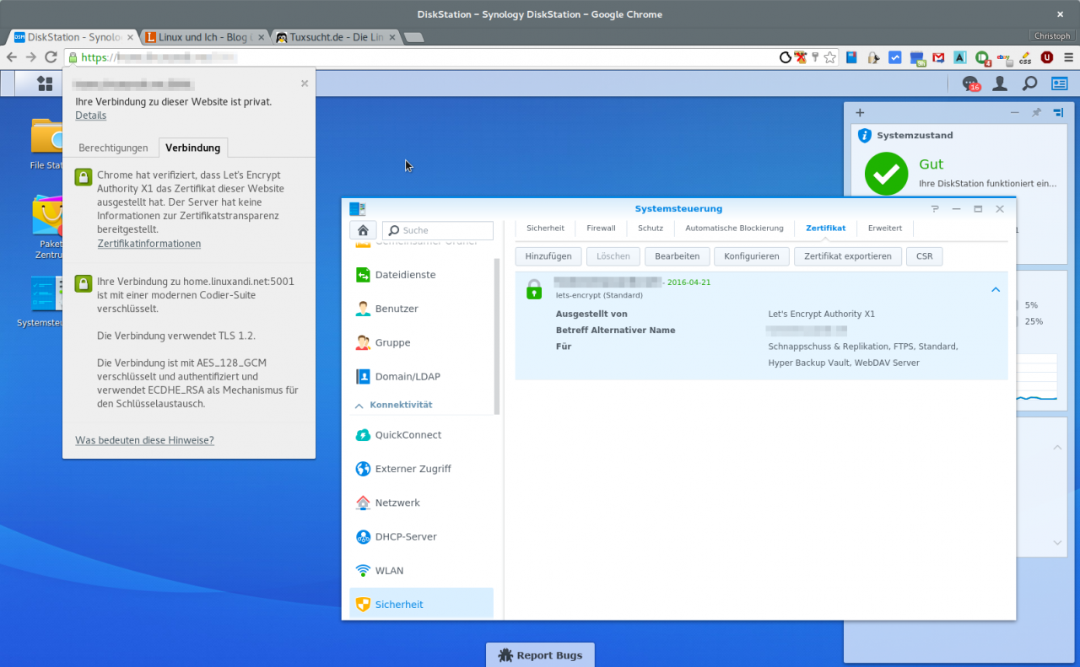Image resolution: width=1080 pixels, height=667 pixels.
Task: Click the CSS pencil extension icon
Action: coord(1025,57)
